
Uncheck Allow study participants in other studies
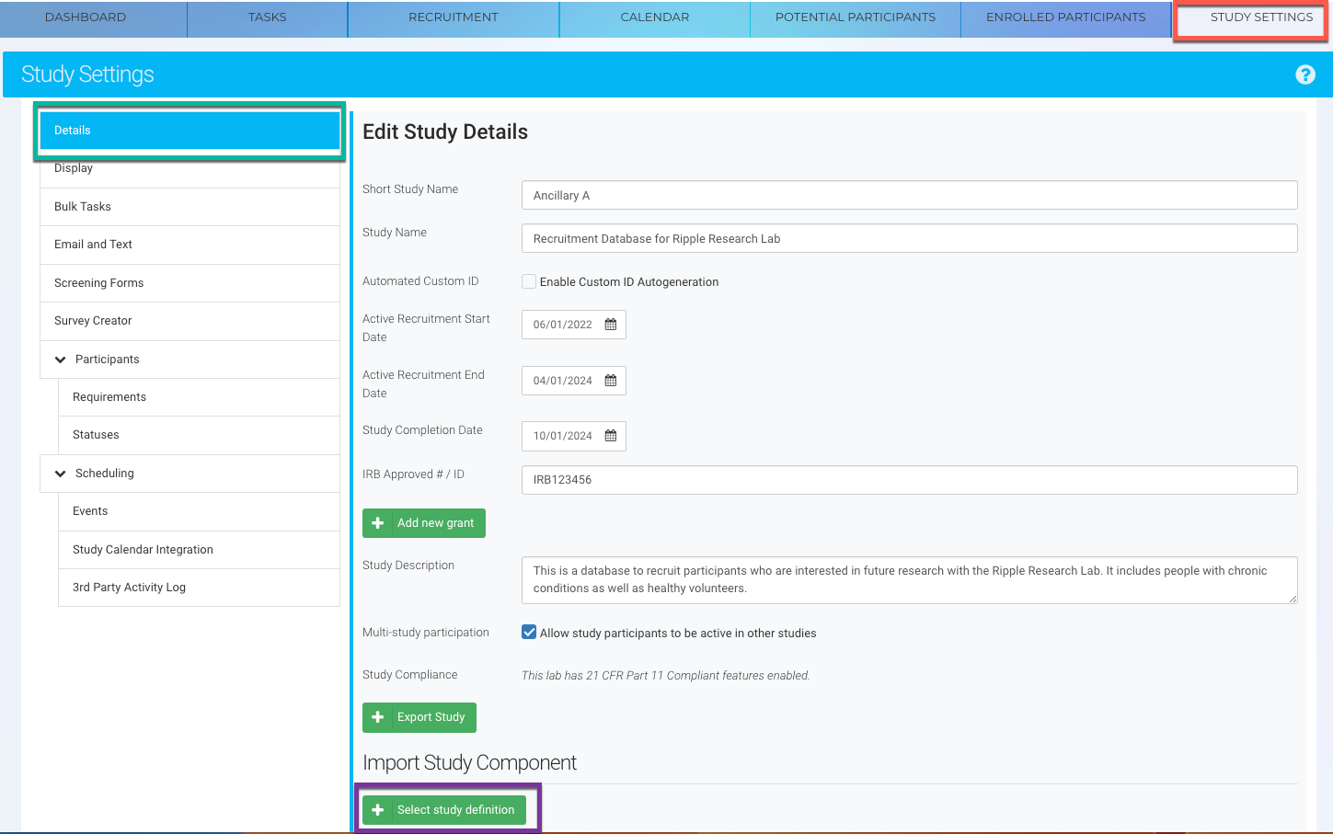click(529, 633)
